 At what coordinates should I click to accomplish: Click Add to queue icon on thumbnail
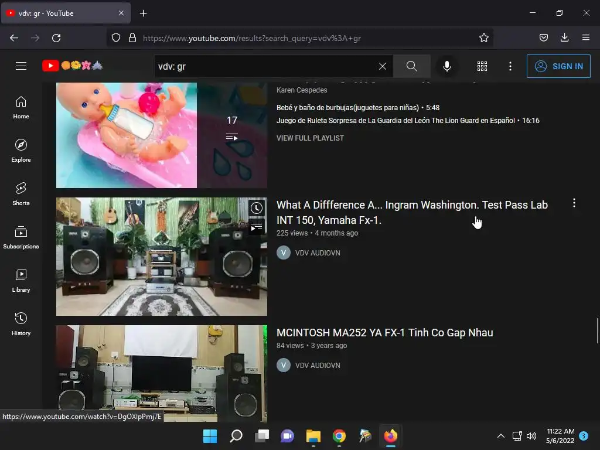(x=257, y=227)
